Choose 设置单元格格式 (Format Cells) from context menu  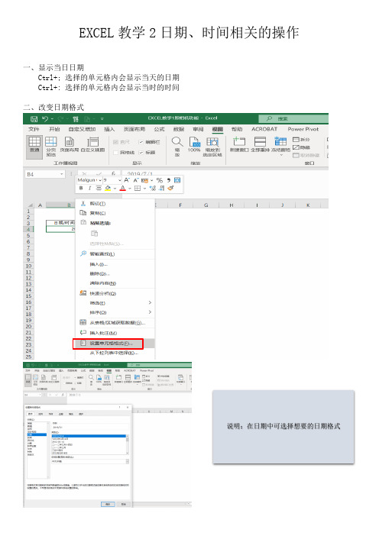(x=108, y=344)
